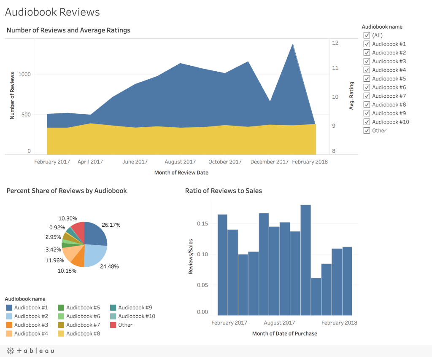The height and width of the screenshot is (357, 432).
Task: Click the tallest bar in Reviews to Sales
Action: [305, 261]
